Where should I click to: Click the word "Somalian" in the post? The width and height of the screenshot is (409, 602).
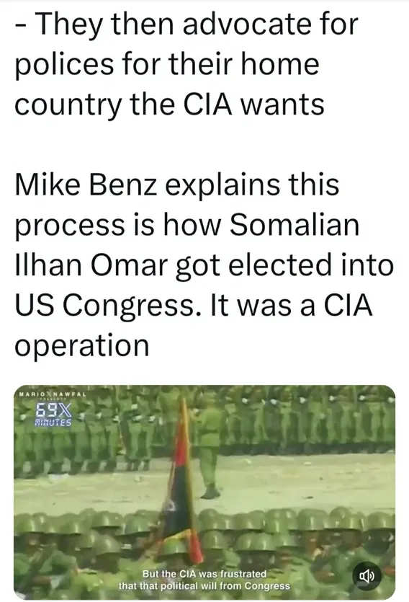(x=295, y=224)
